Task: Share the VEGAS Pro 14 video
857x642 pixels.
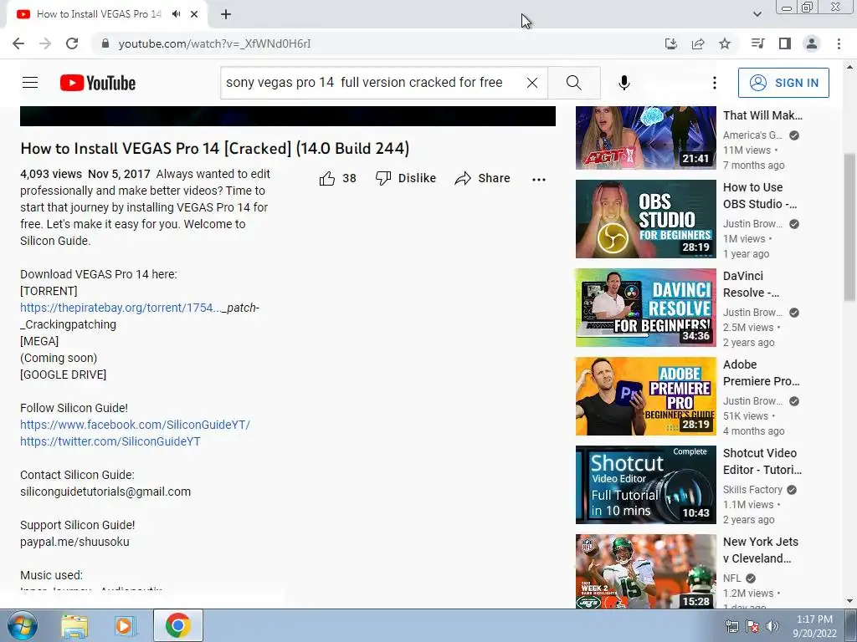Action: click(x=483, y=178)
